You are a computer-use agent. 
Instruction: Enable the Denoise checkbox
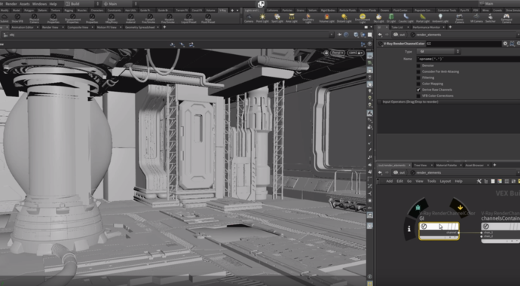point(418,65)
